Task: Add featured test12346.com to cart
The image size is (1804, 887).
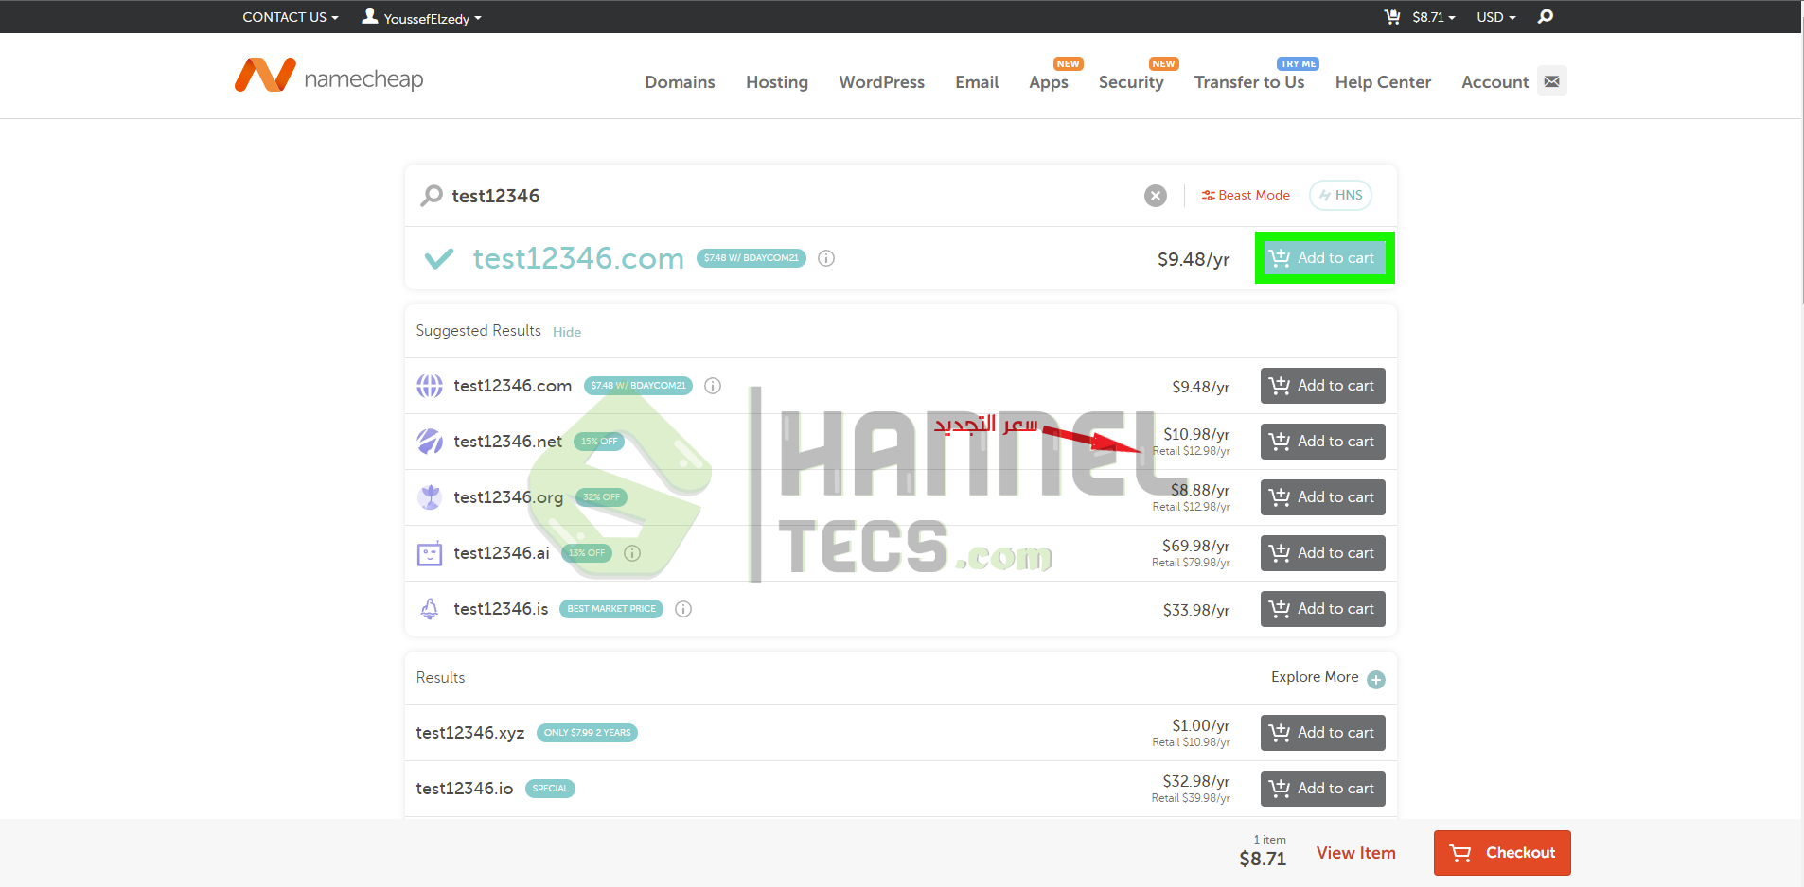Action: 1324,257
